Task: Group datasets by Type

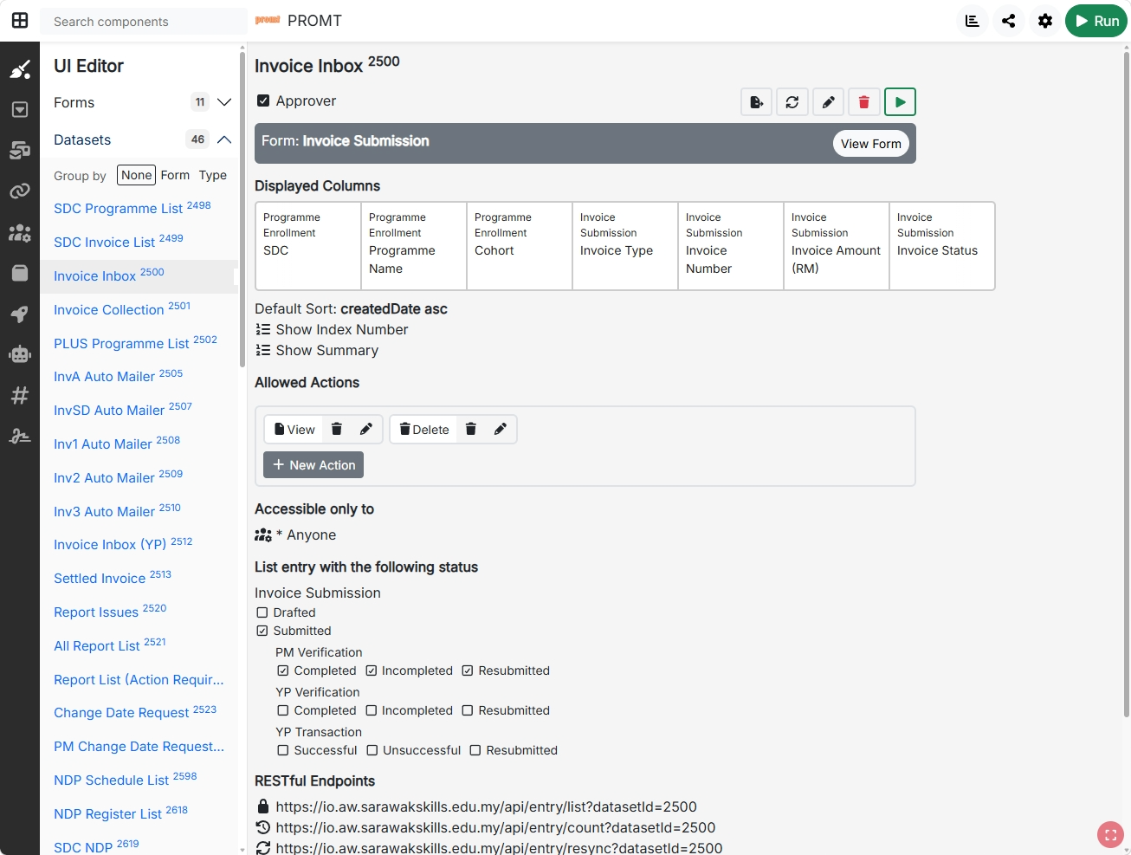Action: pos(213,175)
